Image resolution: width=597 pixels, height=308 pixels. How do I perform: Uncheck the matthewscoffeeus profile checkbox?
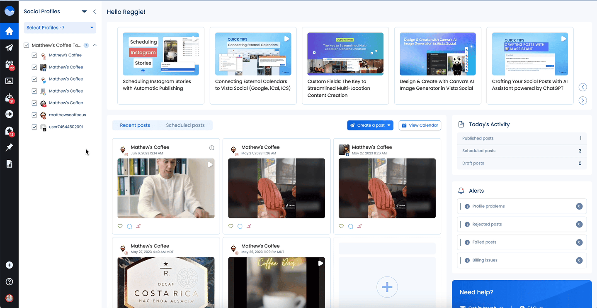34,115
